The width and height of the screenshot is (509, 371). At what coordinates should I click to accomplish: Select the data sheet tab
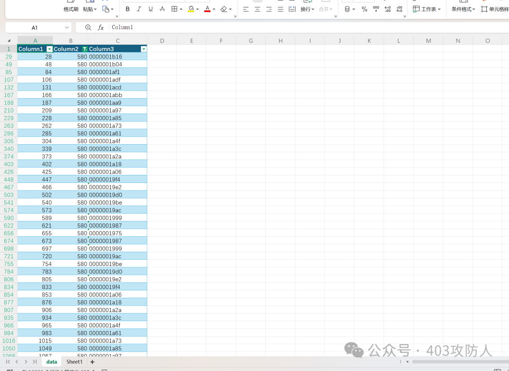coord(51,362)
